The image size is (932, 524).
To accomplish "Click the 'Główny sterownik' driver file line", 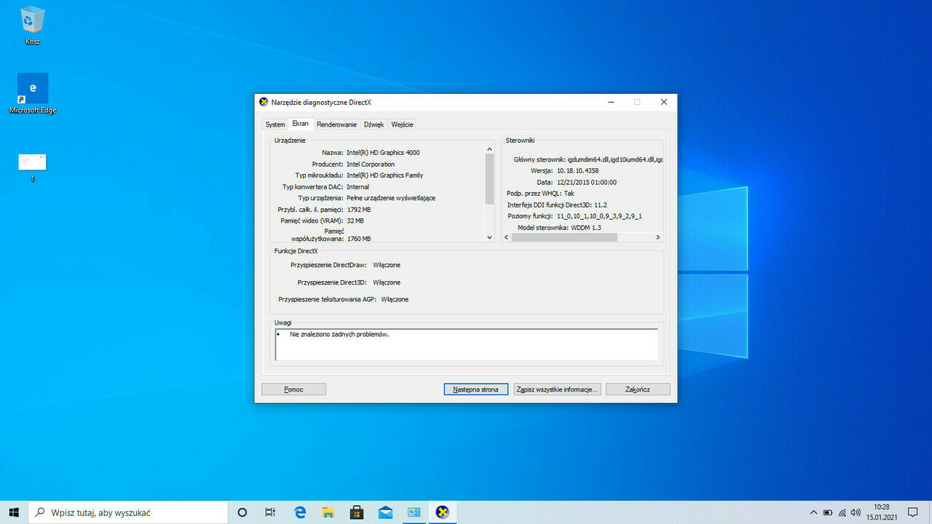I will pos(588,159).
